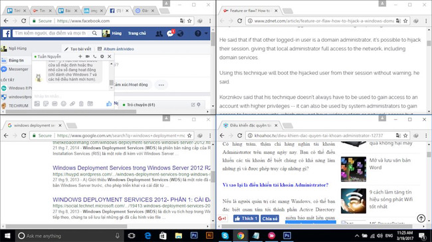This screenshot has width=432, height=242.
Task: Start voice call in Tuấn Nguyễn chat
Action: pyautogui.click(x=95, y=56)
